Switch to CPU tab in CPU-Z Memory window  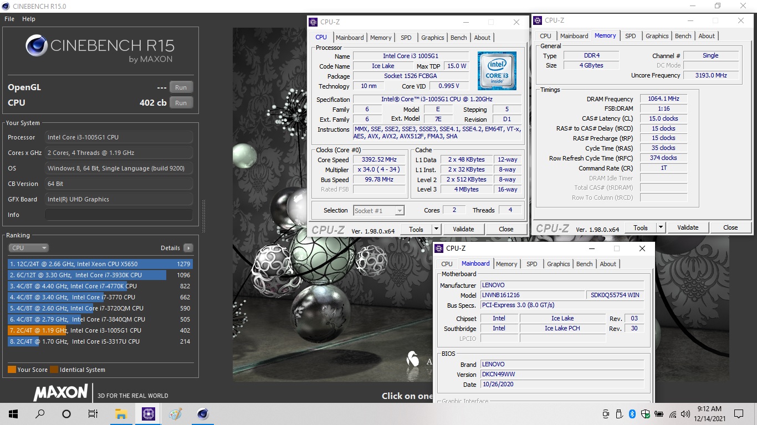546,36
